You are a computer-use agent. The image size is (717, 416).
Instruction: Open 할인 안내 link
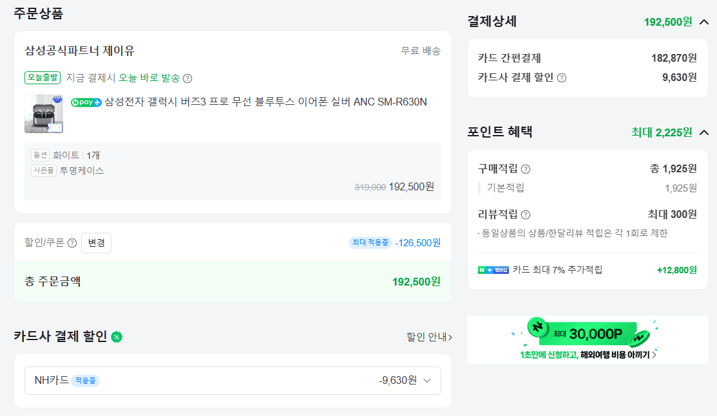pos(430,337)
